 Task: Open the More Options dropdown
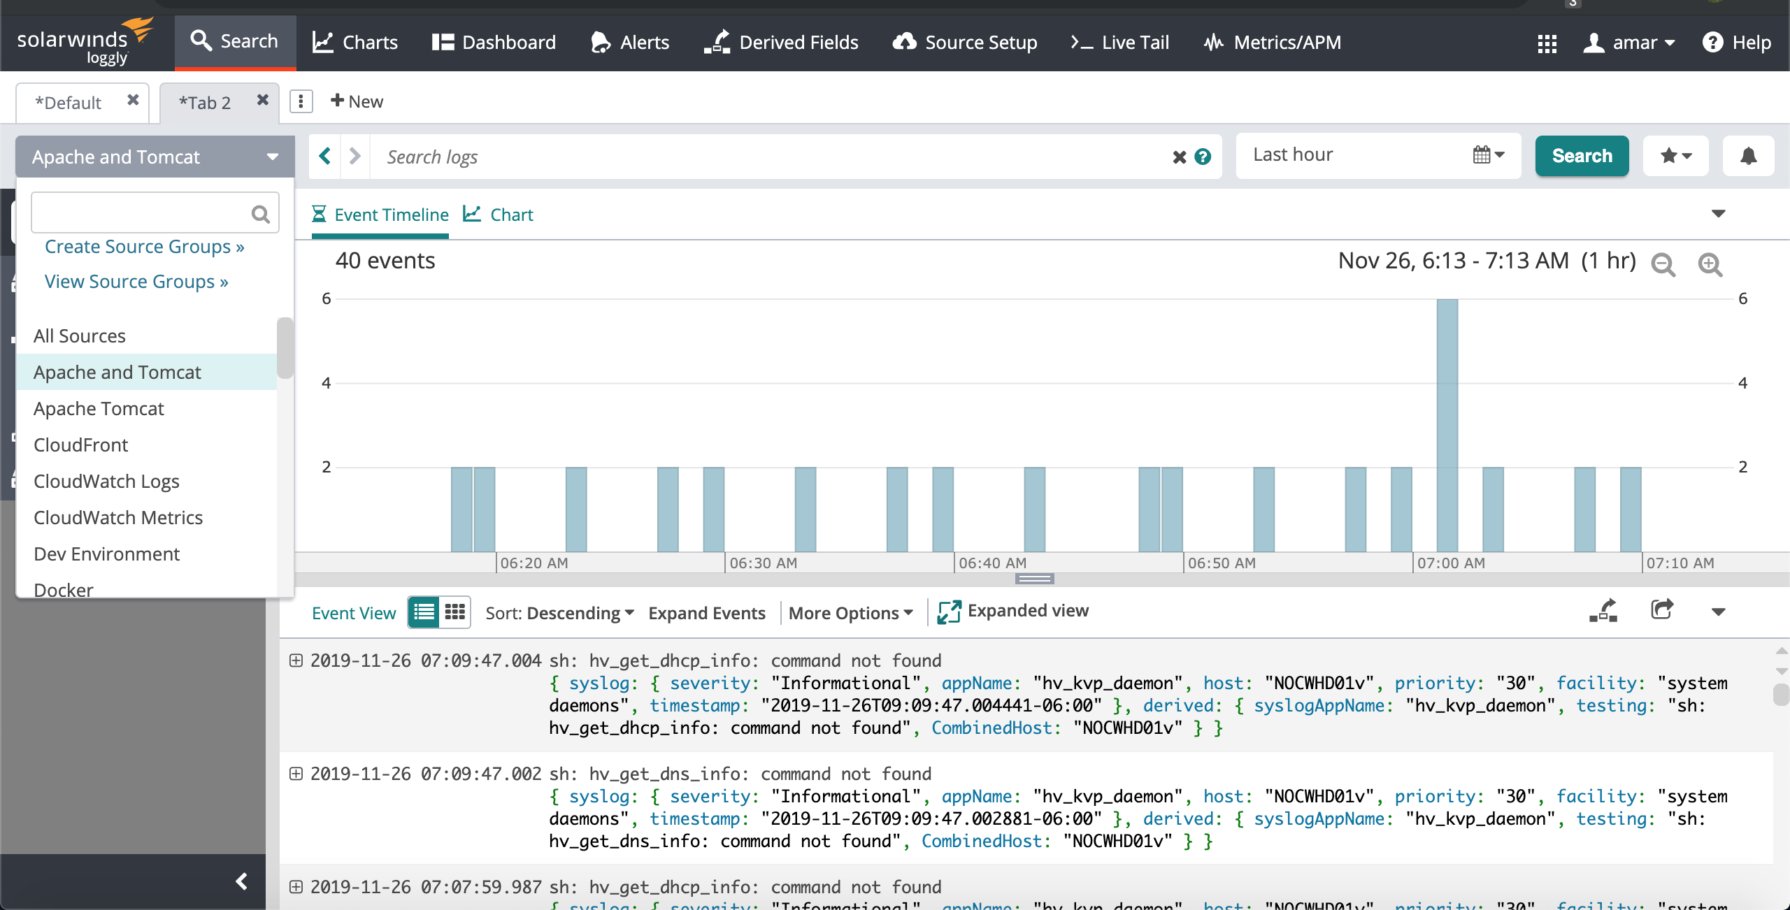coord(850,613)
